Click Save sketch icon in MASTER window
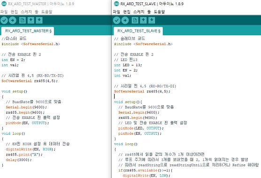This screenshot has width=261, height=178. click(39, 20)
